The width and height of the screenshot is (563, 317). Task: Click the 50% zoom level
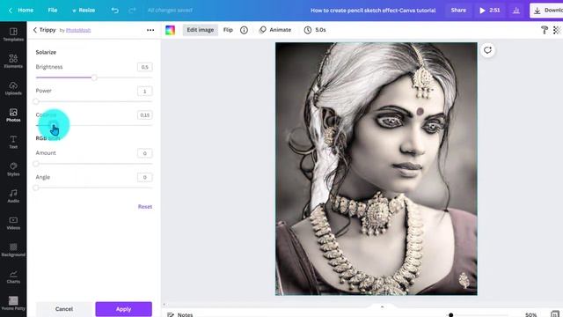click(531, 315)
